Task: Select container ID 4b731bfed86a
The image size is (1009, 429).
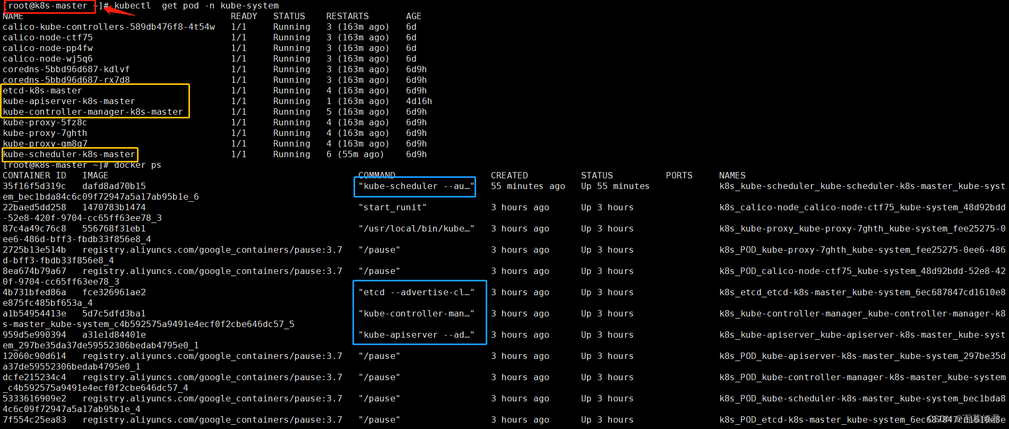Action: pos(35,293)
